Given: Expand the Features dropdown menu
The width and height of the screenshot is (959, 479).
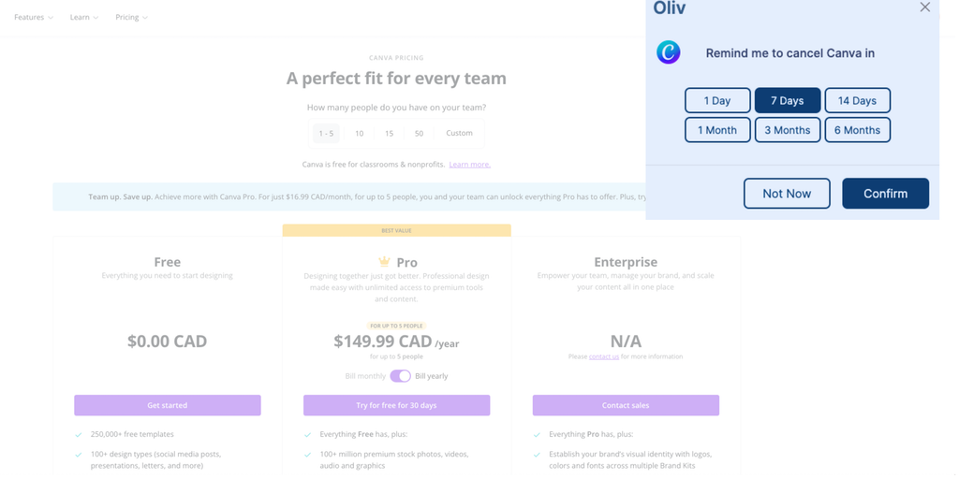Looking at the screenshot, I should (34, 17).
